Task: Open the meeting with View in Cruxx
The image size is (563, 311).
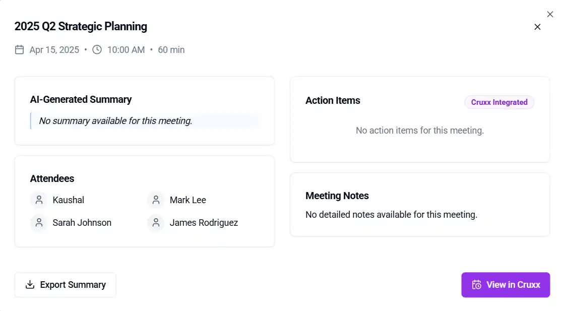Action: [x=506, y=285]
